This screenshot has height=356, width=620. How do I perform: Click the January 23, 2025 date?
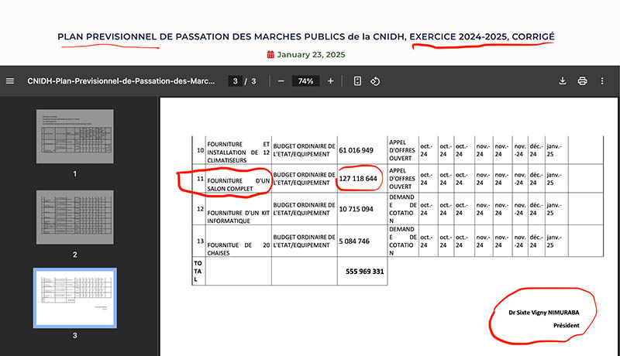(x=312, y=54)
